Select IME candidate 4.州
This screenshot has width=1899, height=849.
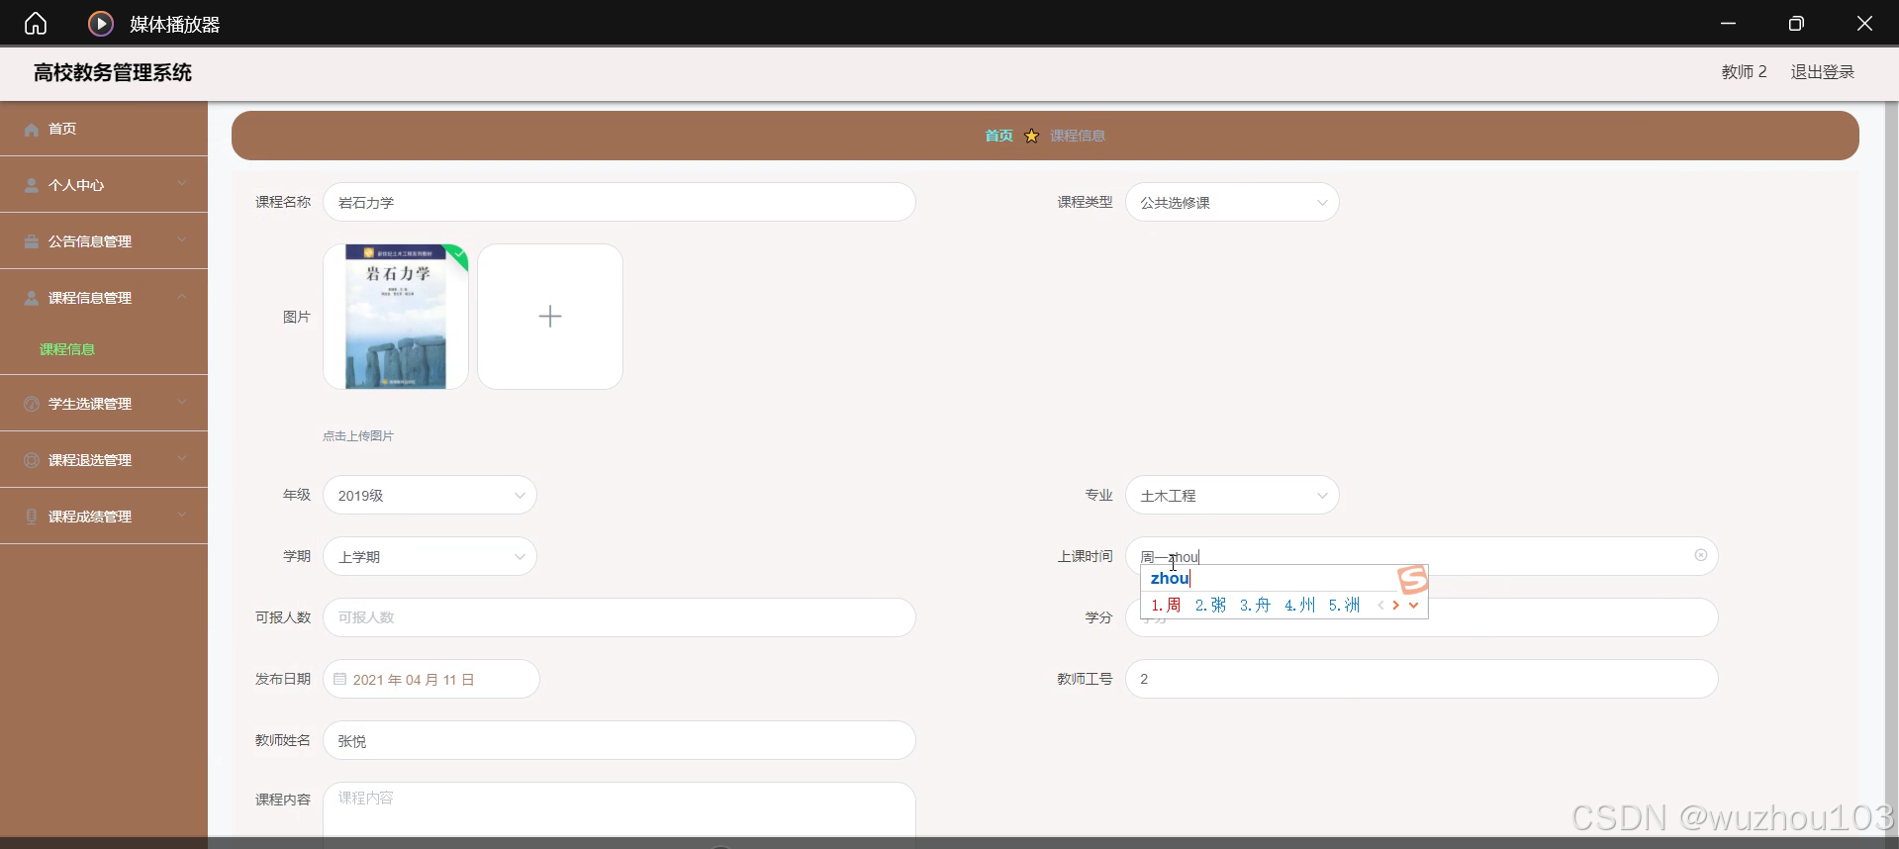1299,606
